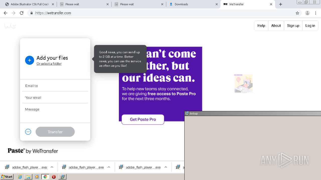321x180 pixels.
Task: Open file explorer folder in taskbar
Action: click(28, 177)
